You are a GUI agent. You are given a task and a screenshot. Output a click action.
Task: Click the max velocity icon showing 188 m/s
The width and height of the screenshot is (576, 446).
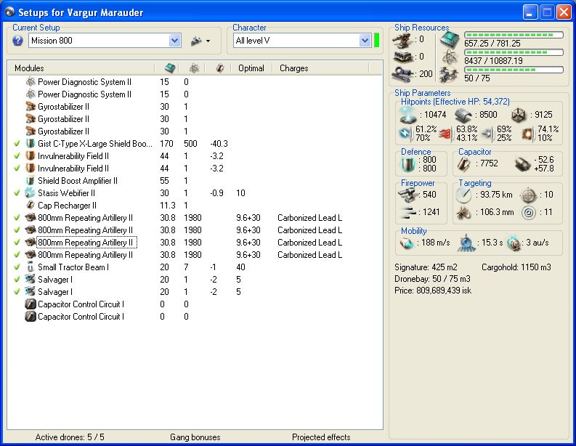pos(407,242)
